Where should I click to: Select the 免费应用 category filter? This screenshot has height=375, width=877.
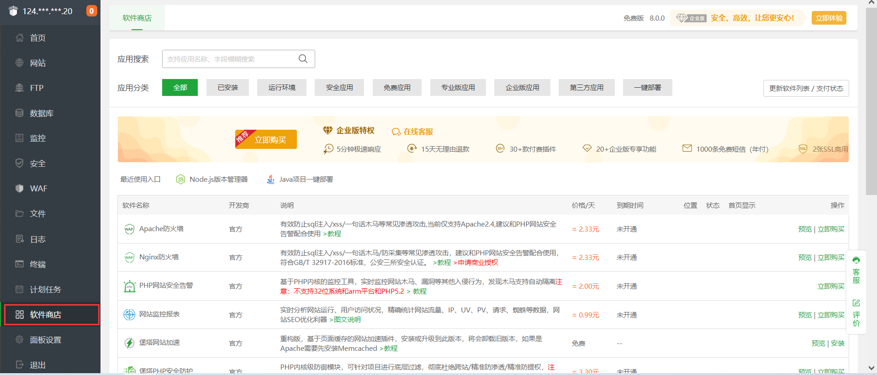[x=397, y=87]
